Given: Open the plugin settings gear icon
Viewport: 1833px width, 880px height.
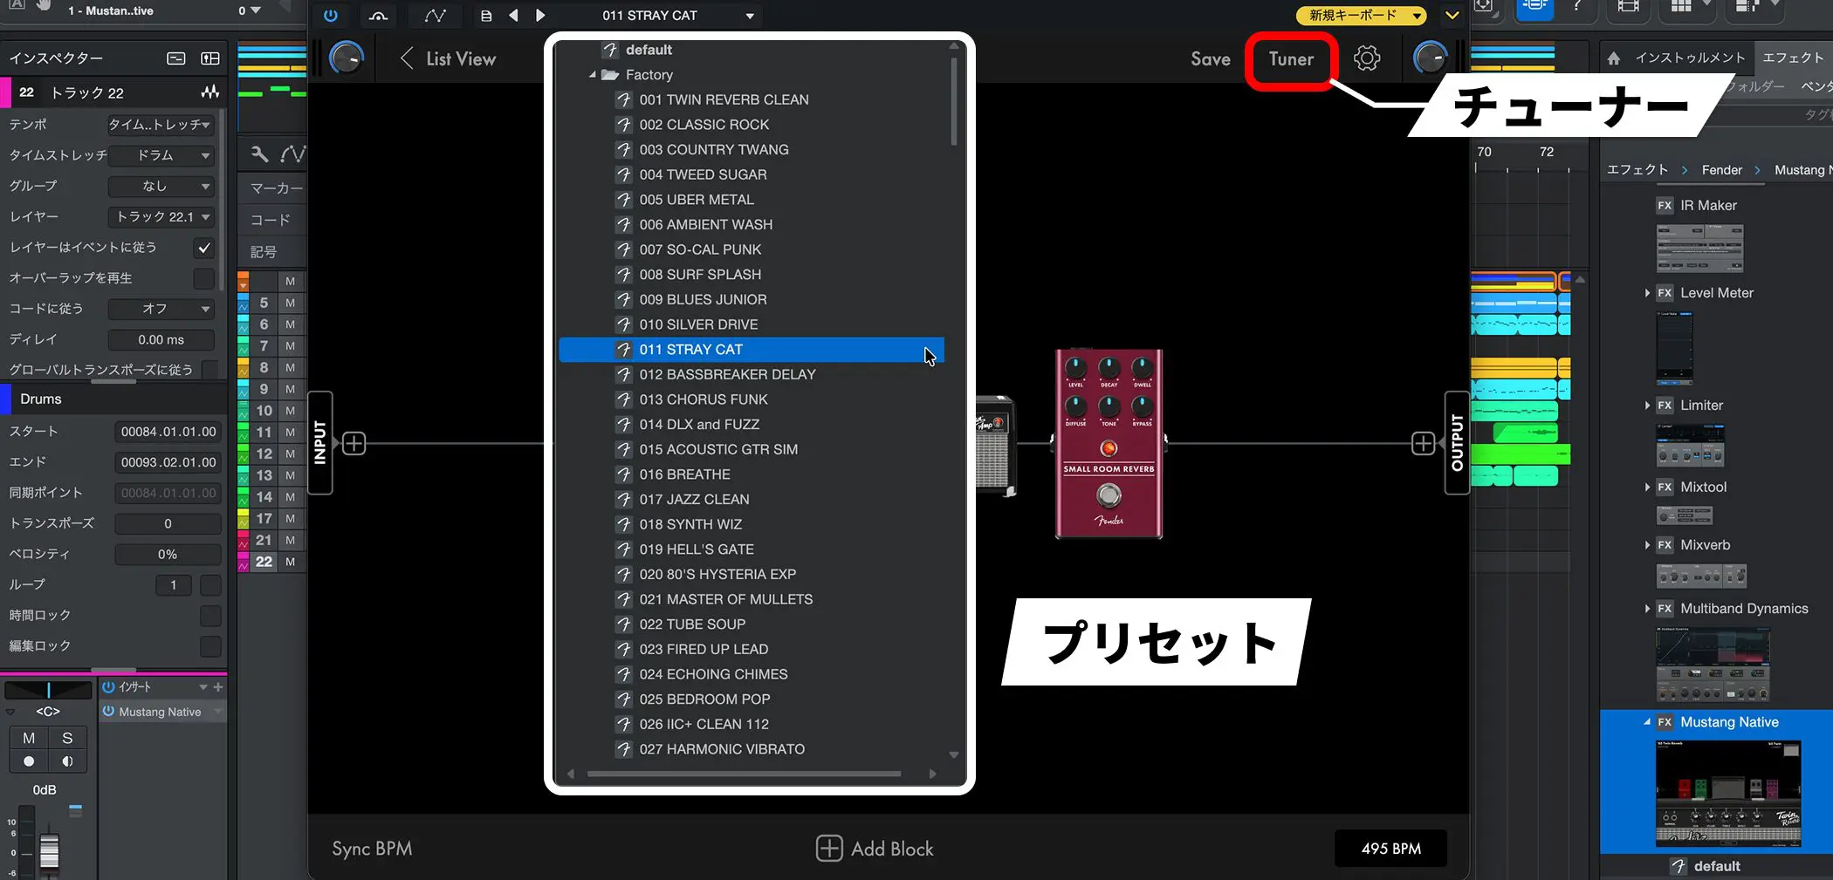Looking at the screenshot, I should point(1367,58).
